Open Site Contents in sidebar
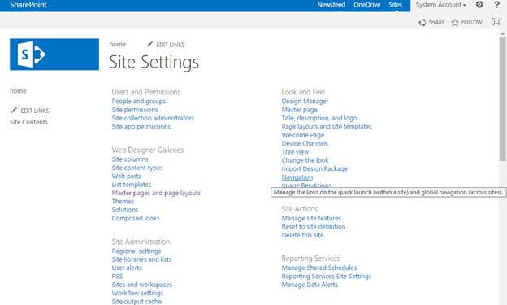Viewport: 507px width, 305px height. coord(28,122)
